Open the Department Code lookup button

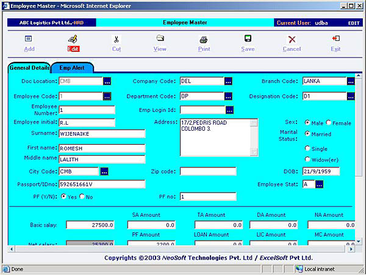(228, 97)
